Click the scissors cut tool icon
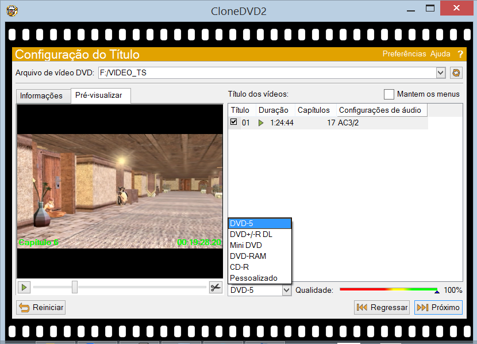The image size is (477, 344). pos(216,288)
